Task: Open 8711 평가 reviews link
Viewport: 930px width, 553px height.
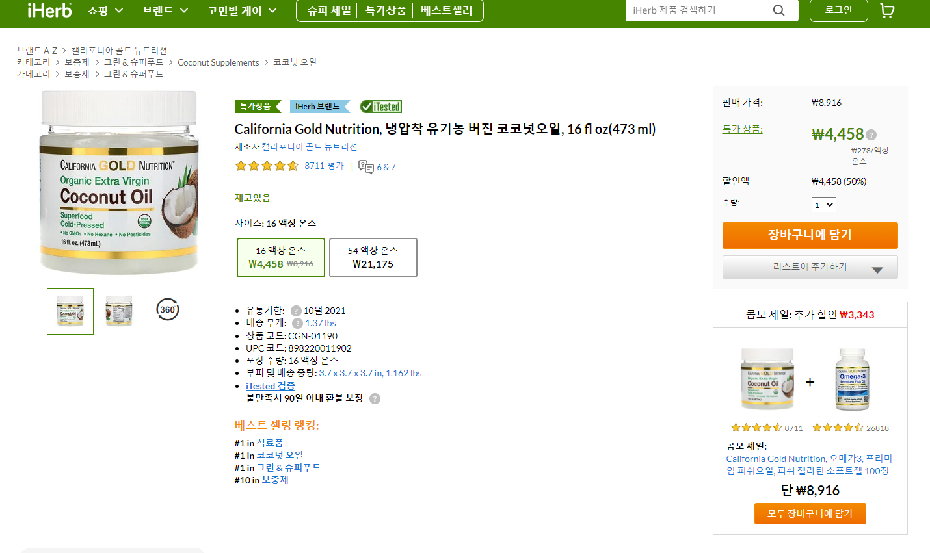Action: 324,166
